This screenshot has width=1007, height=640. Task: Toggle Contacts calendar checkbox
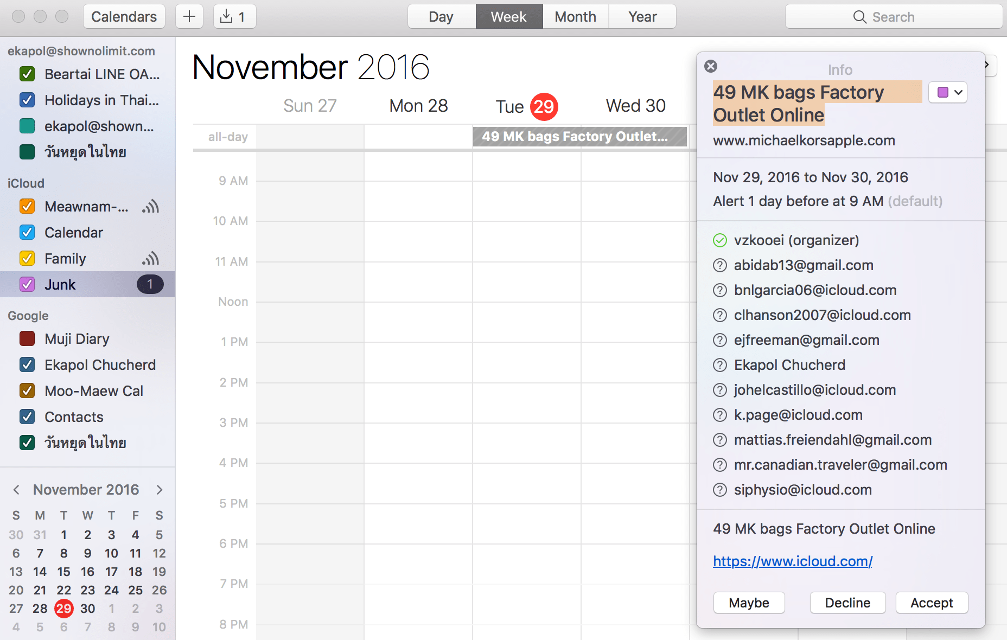(x=27, y=417)
